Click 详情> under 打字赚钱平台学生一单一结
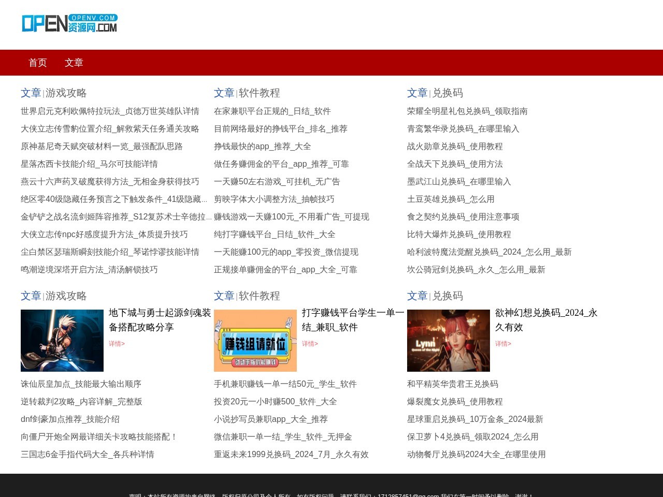 pyautogui.click(x=310, y=344)
